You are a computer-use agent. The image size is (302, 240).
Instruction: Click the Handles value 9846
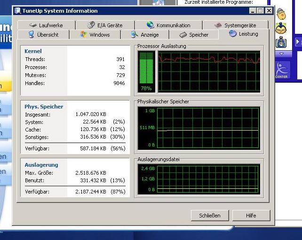pos(119,83)
